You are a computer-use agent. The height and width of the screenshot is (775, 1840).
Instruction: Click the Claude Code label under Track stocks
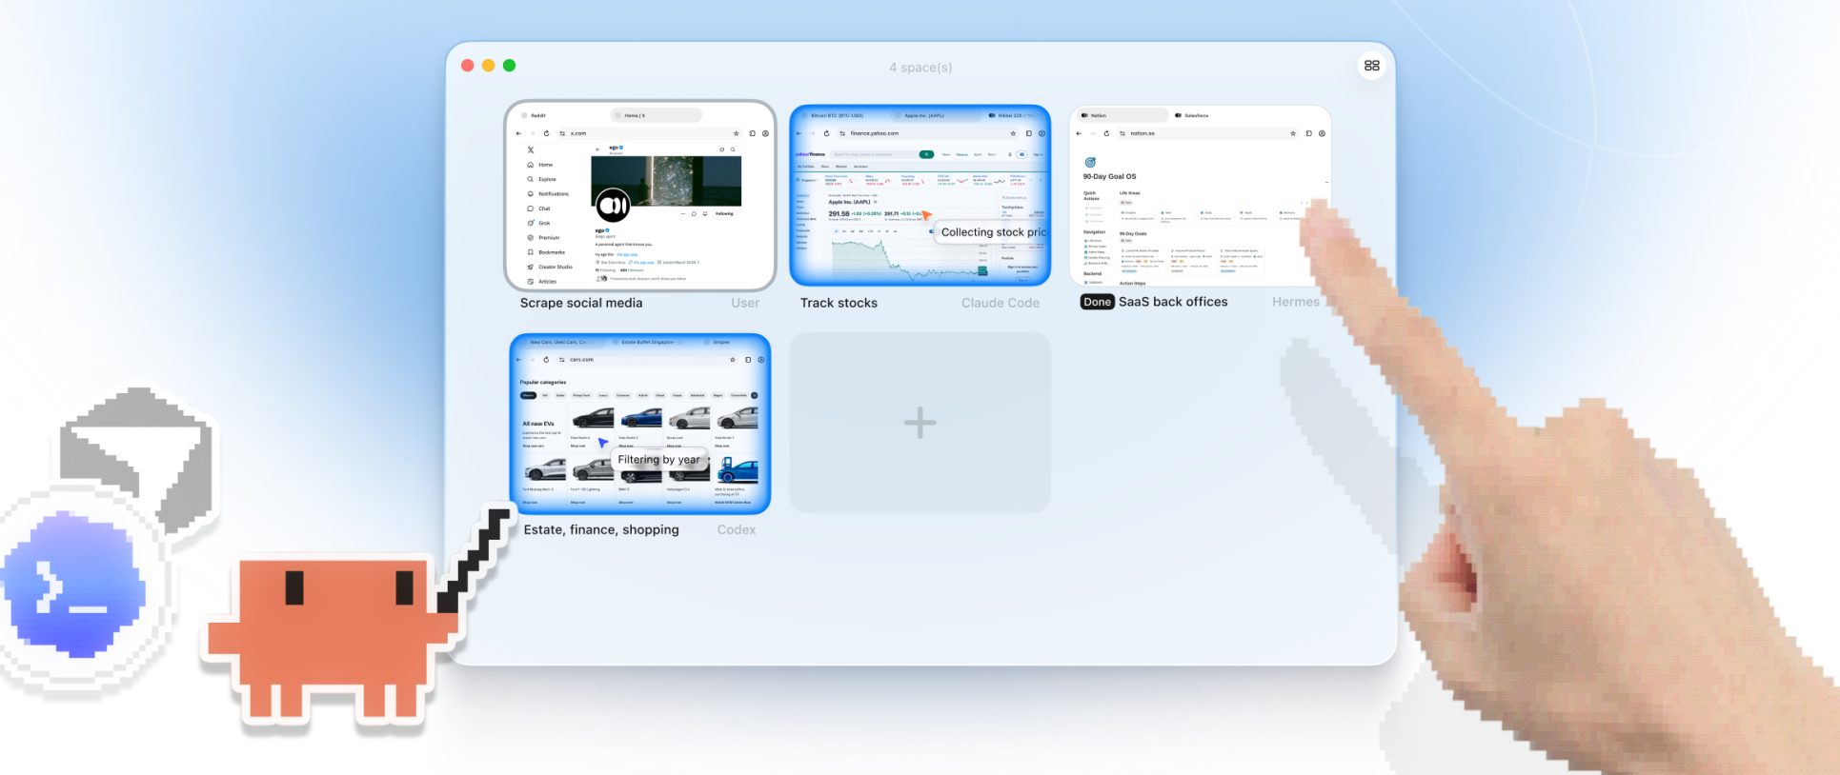click(x=1001, y=303)
